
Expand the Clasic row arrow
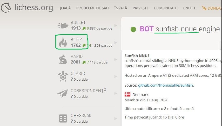(x=116, y=76)
